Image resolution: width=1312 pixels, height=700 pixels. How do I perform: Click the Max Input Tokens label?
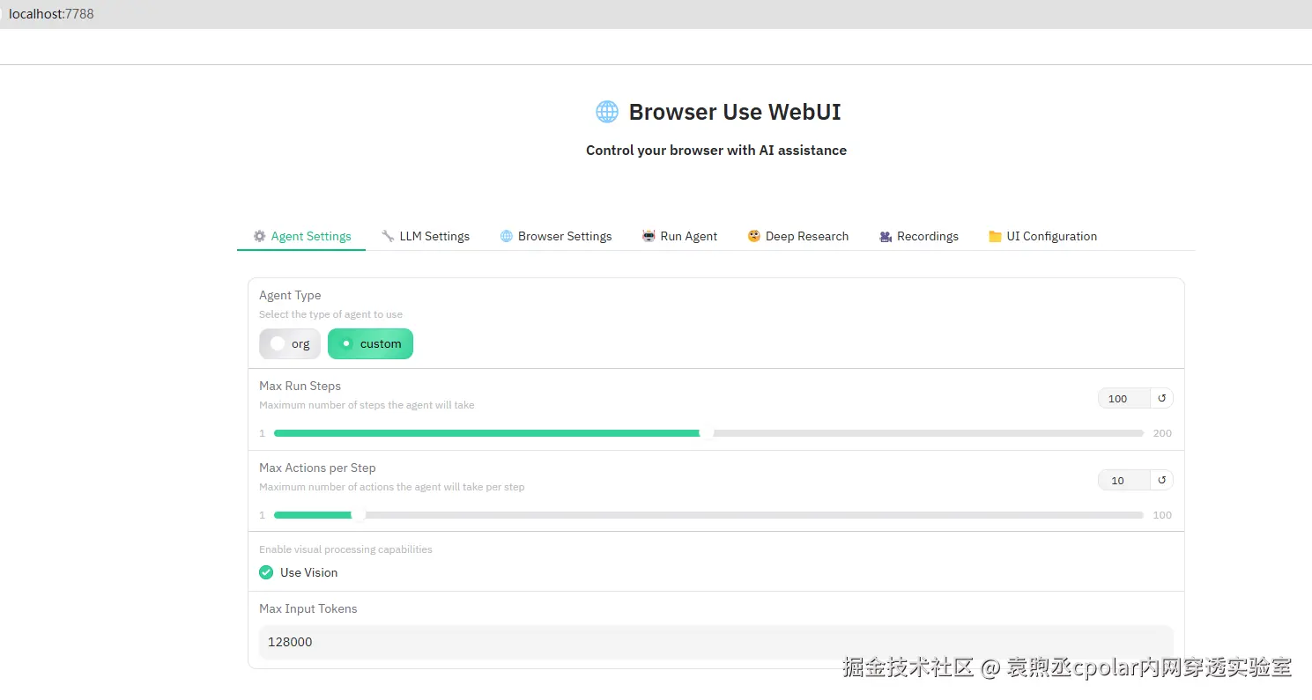(x=308, y=608)
